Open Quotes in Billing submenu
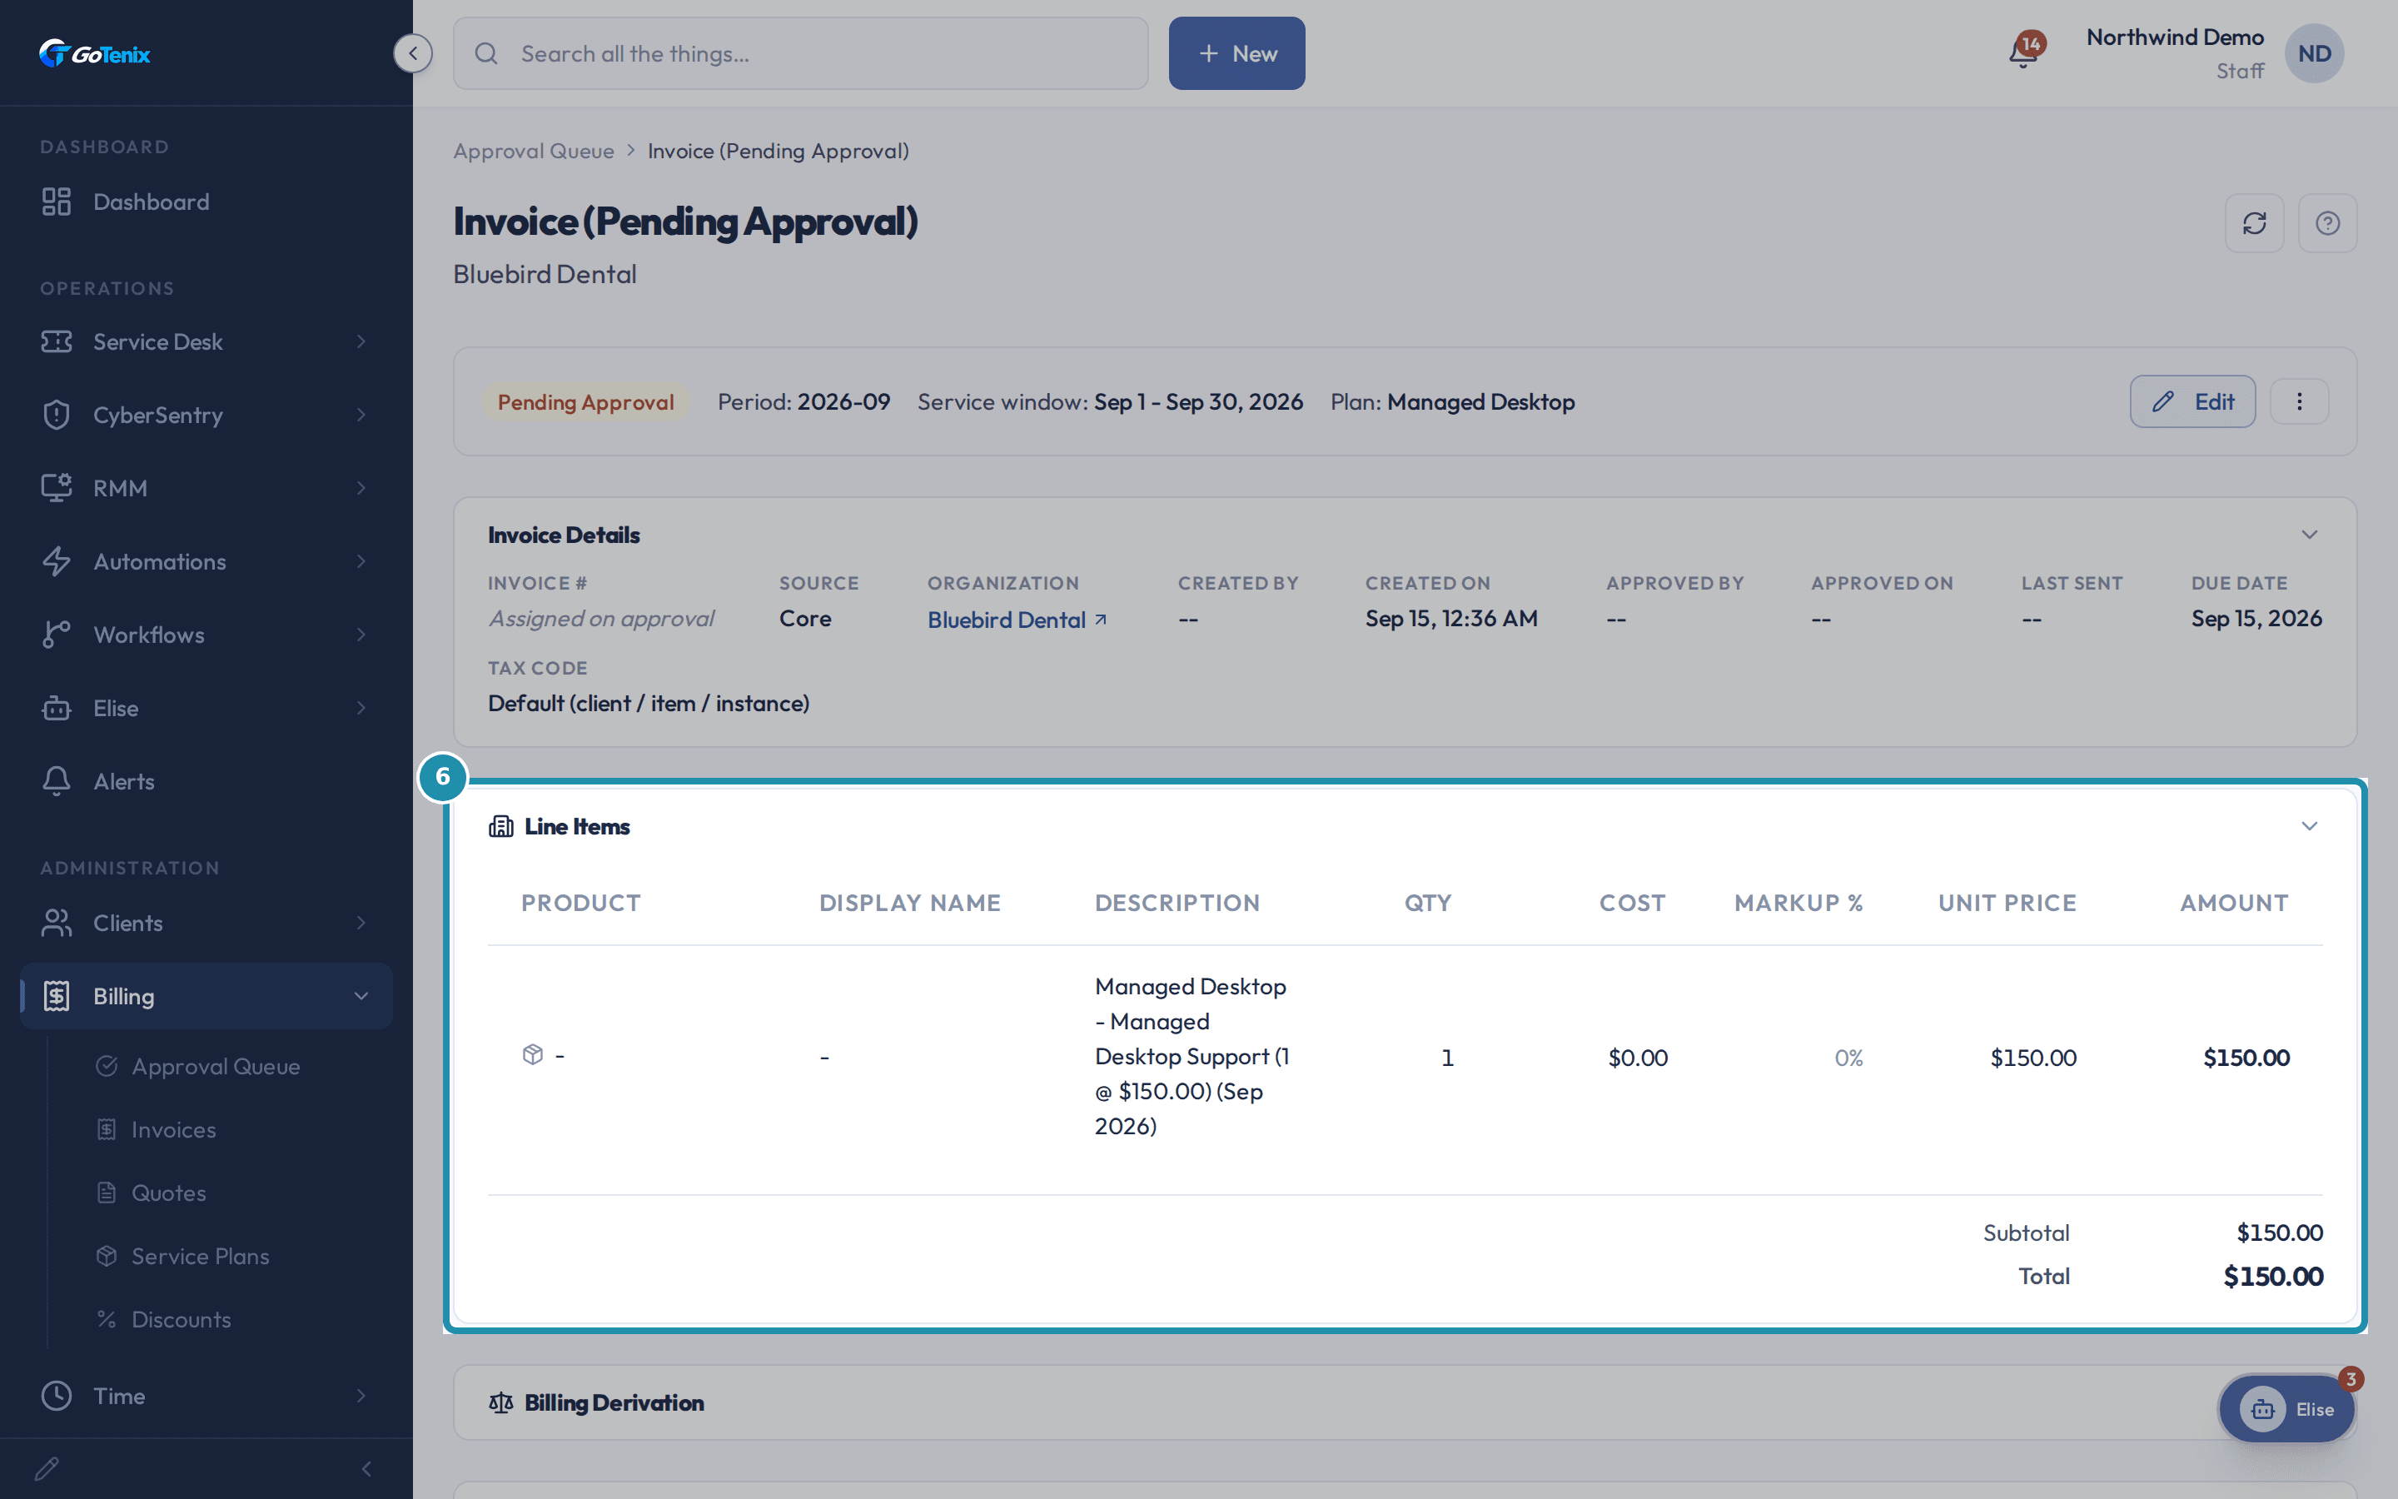This screenshot has width=2398, height=1499. [168, 1193]
